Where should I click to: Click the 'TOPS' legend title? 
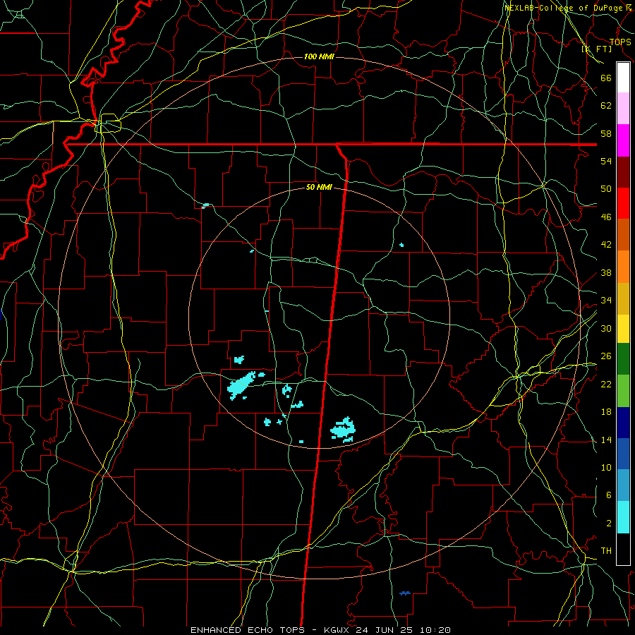[x=620, y=42]
